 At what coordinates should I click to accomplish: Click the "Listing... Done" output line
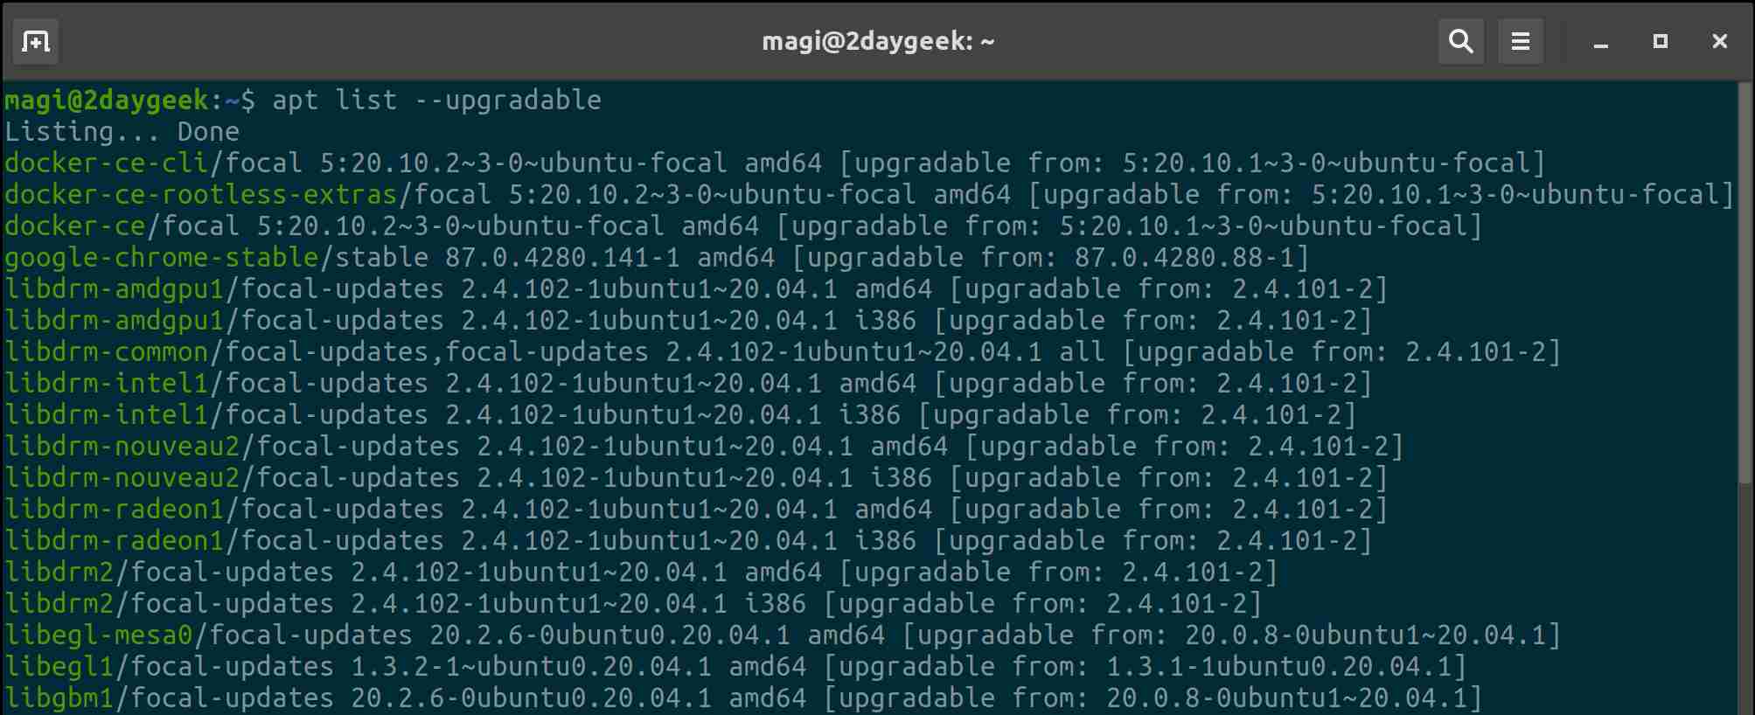pos(122,132)
